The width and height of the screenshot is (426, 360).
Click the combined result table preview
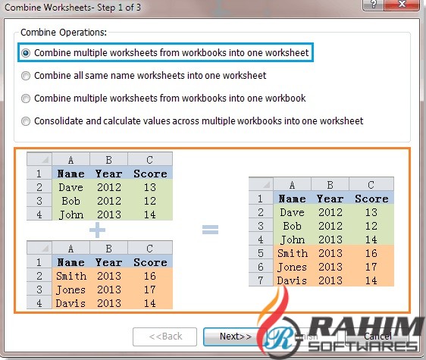click(x=321, y=231)
